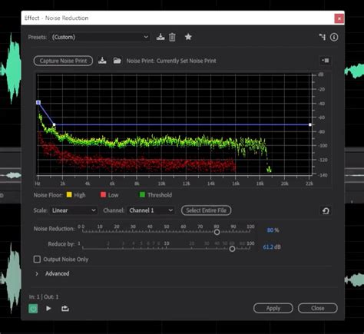Load a noise print from the folder icon
The height and width of the screenshot is (334, 364).
117,61
